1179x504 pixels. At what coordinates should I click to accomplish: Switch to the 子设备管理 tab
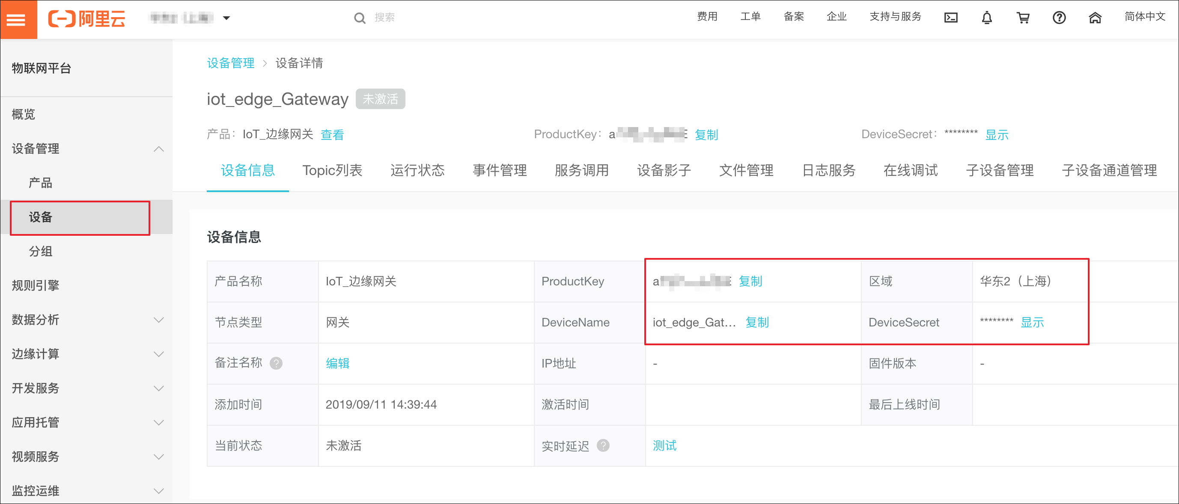coord(1000,170)
